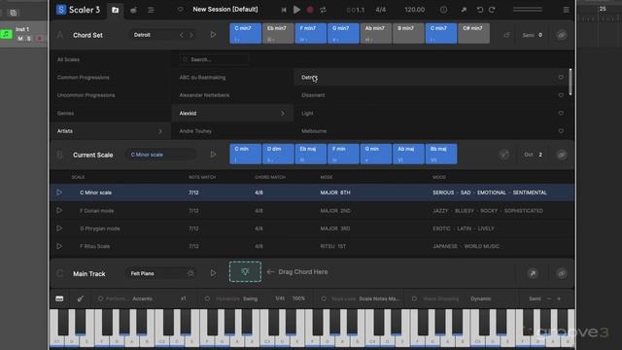Switch to guitar view icon

[x=81, y=298]
